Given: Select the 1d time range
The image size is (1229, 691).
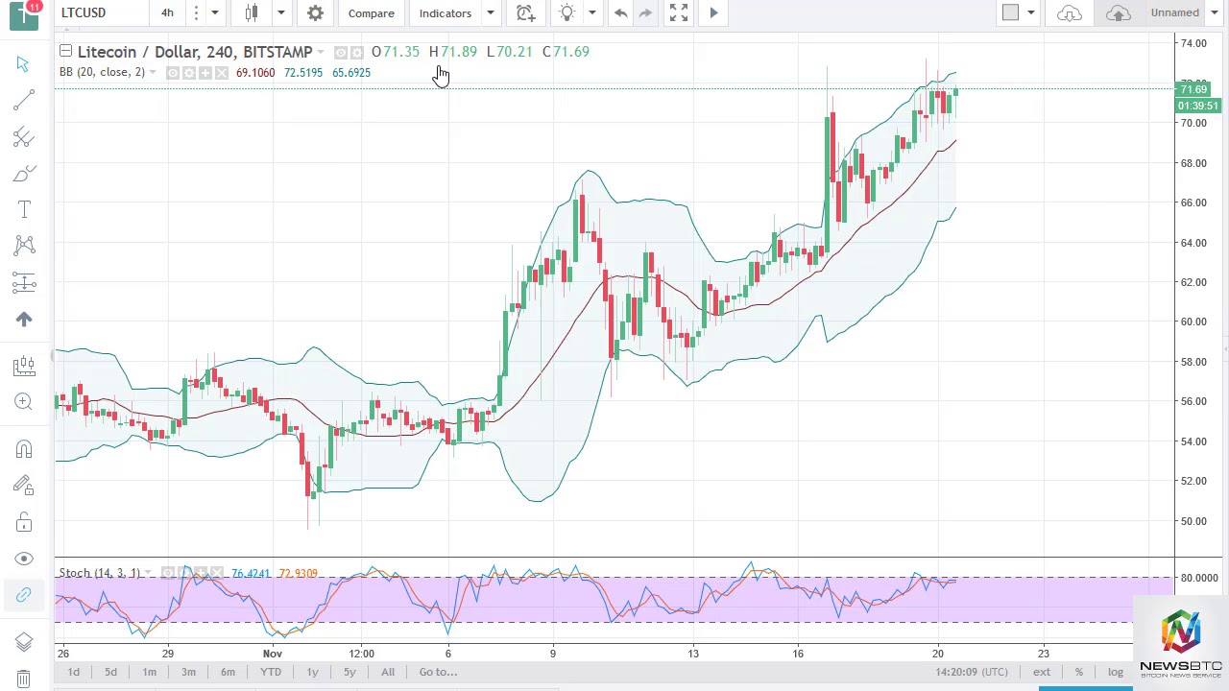Looking at the screenshot, I should (x=73, y=672).
